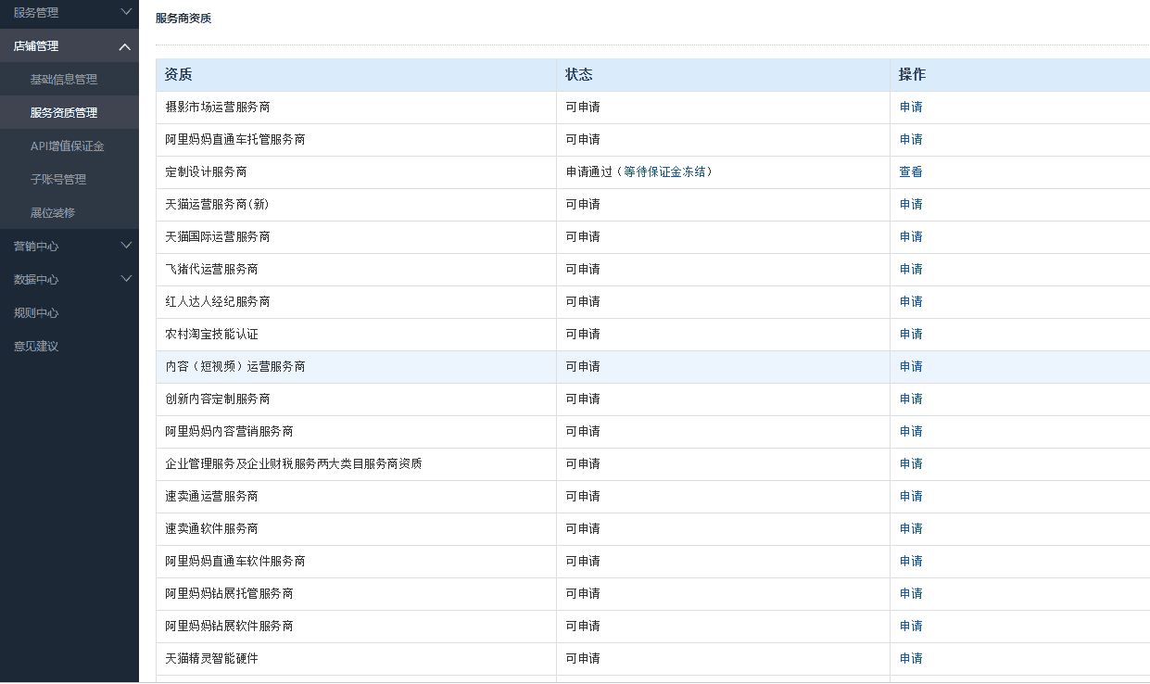Screen dimensions: 1150x684
Task: Select 服务资质管理 menu item
Action: click(64, 113)
